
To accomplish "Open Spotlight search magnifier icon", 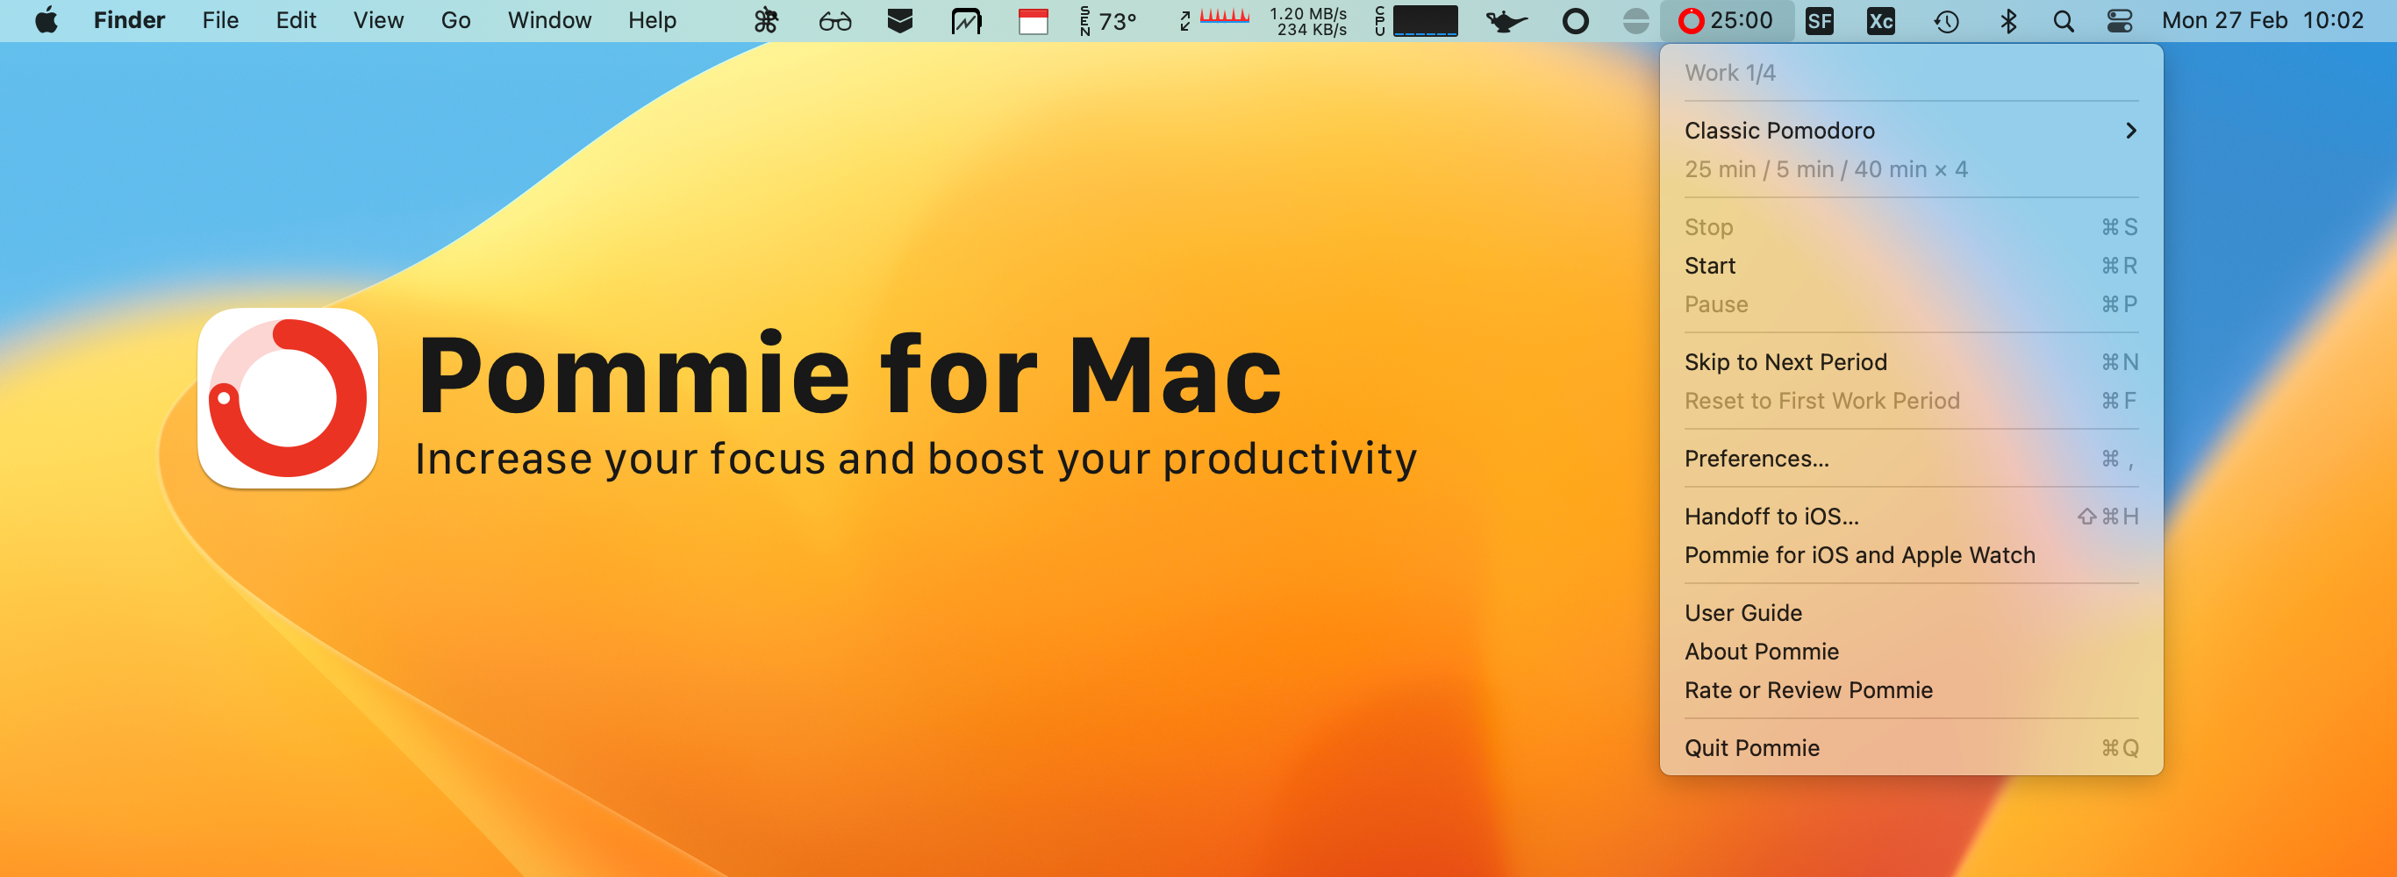I will (2063, 20).
